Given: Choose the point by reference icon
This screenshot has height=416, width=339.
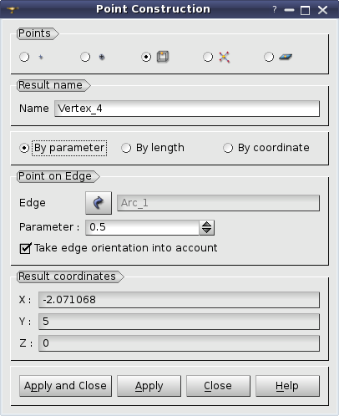Looking at the screenshot, I should coord(102,57).
